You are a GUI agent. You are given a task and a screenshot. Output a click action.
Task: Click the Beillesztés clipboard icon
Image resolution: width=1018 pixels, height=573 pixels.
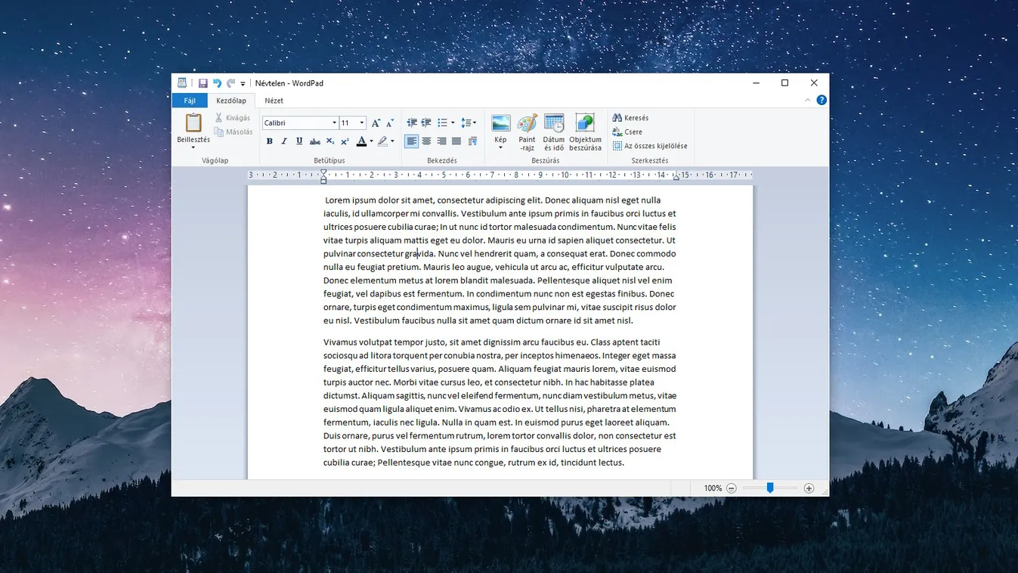(193, 122)
